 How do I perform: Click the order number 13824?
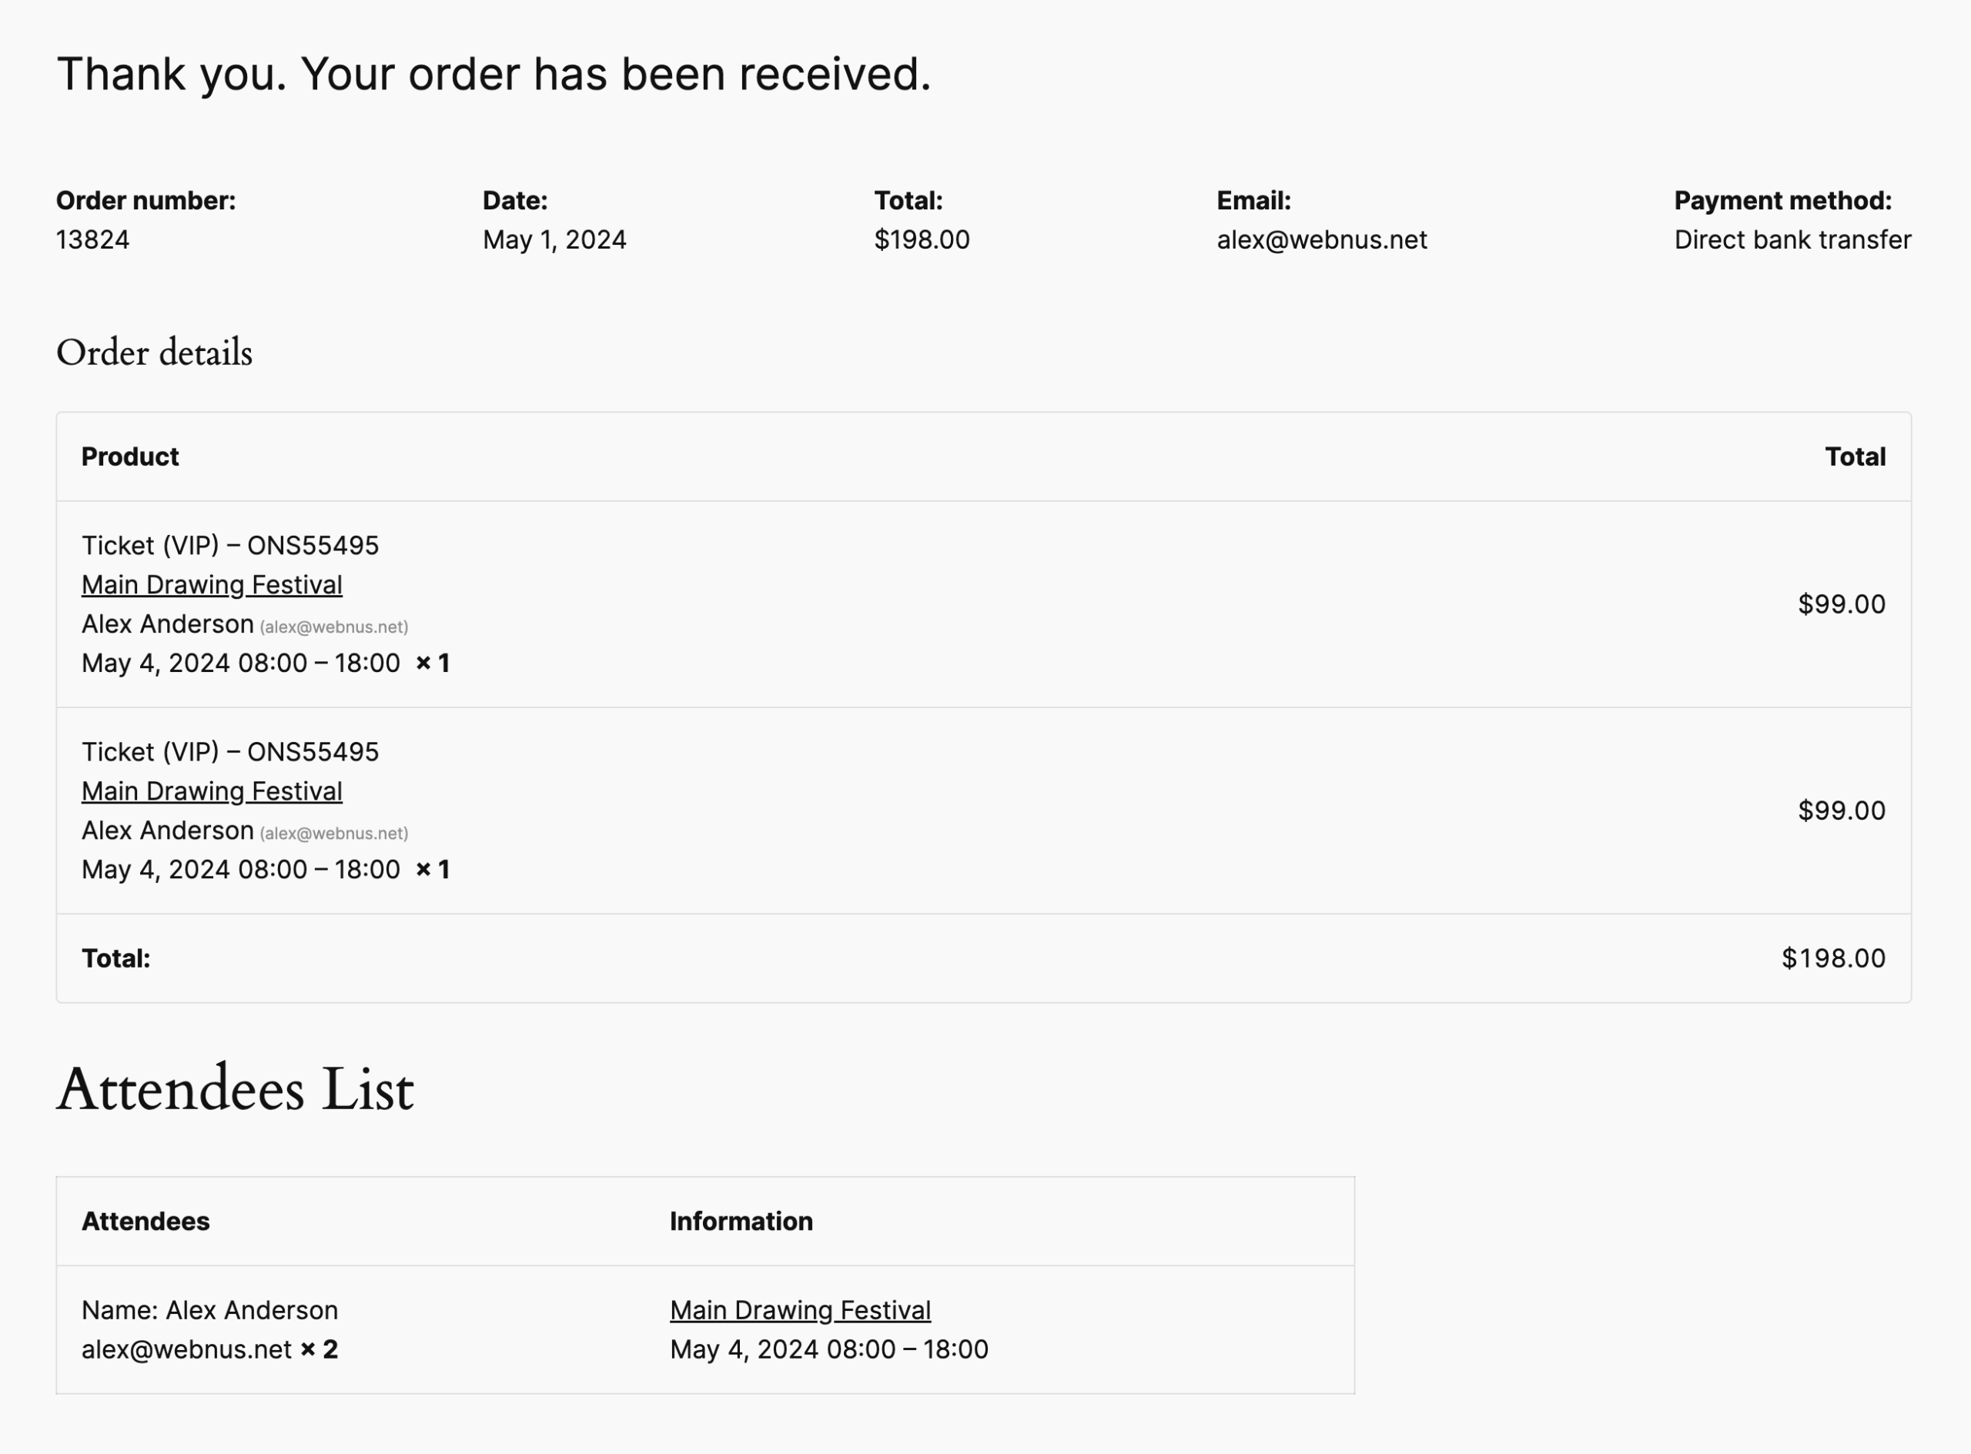point(92,240)
